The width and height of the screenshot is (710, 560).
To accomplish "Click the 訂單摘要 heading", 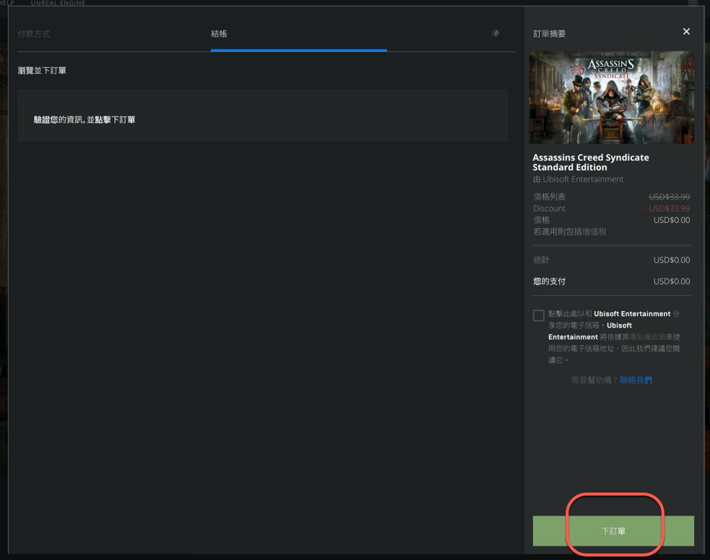I will click(549, 34).
